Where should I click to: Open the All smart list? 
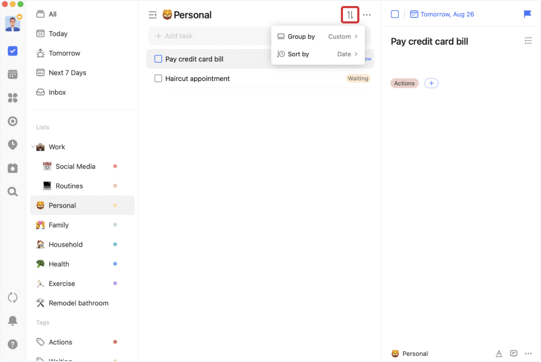pos(82,14)
